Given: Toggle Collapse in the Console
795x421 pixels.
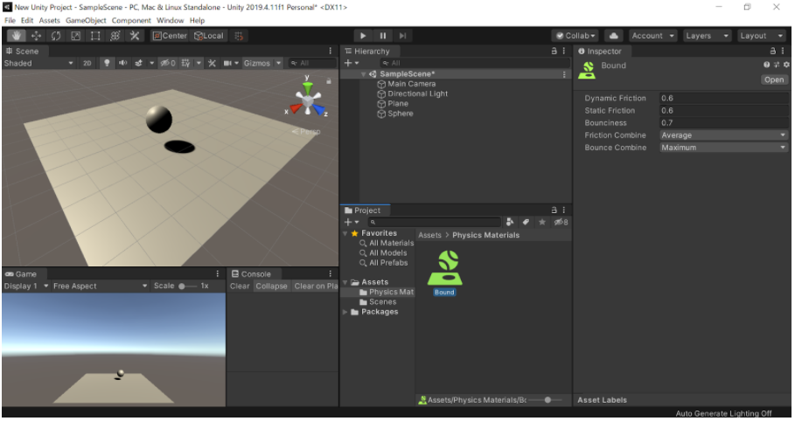Looking at the screenshot, I should click(x=271, y=286).
